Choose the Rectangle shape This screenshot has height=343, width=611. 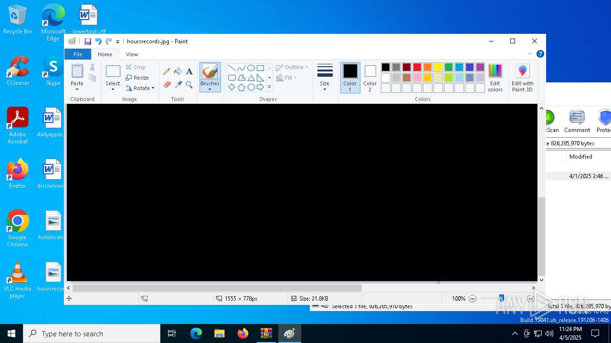click(x=260, y=68)
